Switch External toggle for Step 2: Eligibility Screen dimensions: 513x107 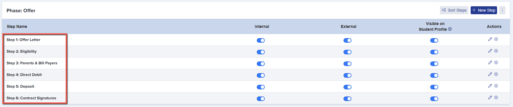click(x=347, y=52)
